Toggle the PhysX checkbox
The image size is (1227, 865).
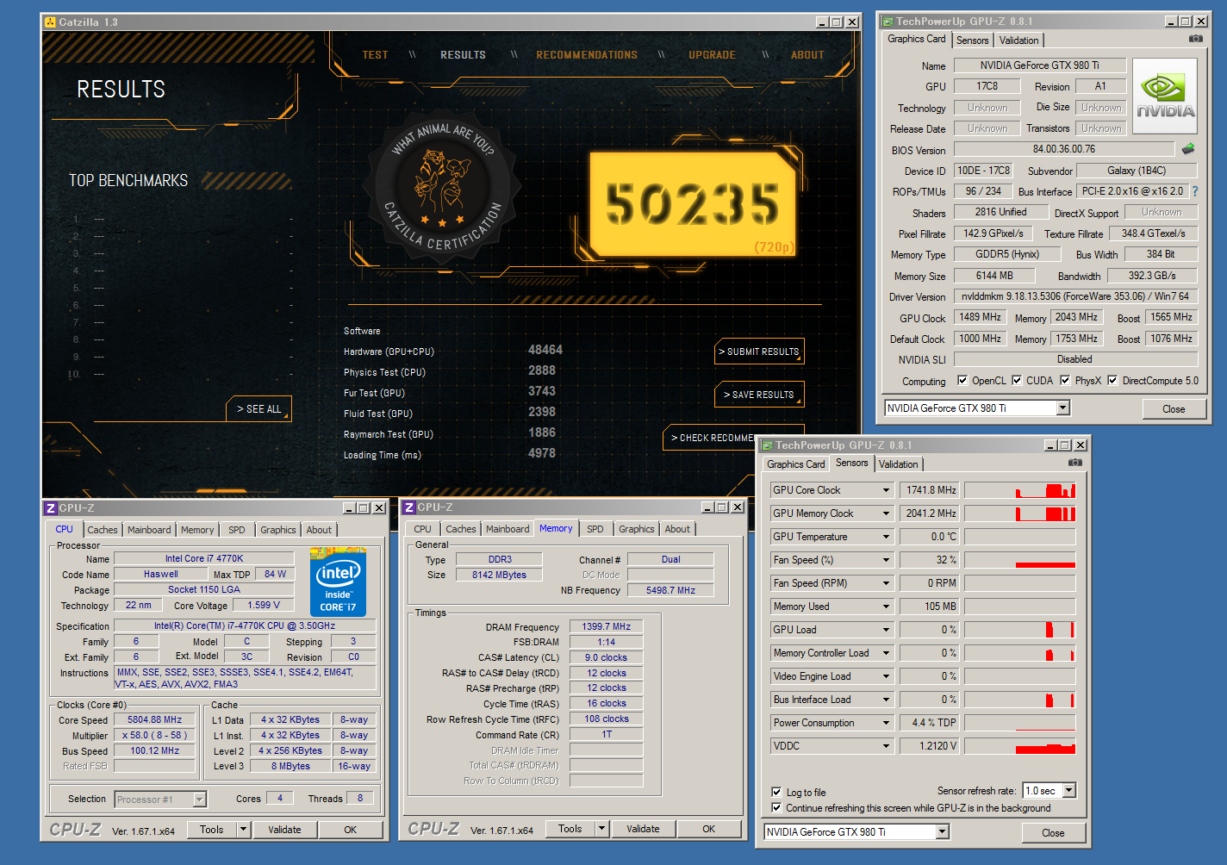point(1065,380)
